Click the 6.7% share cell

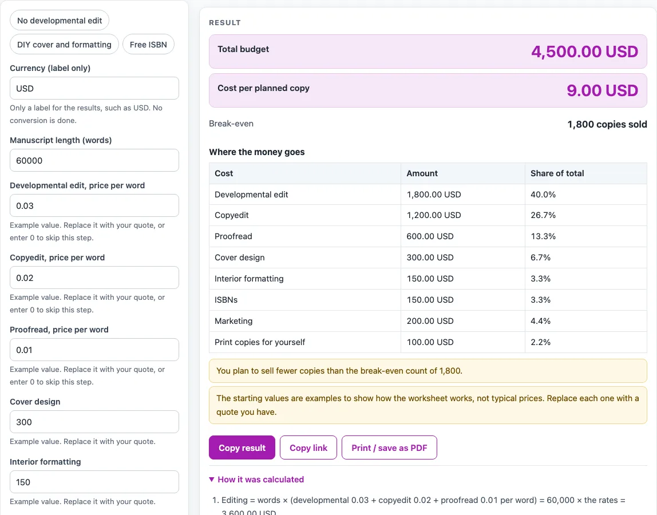coord(540,257)
